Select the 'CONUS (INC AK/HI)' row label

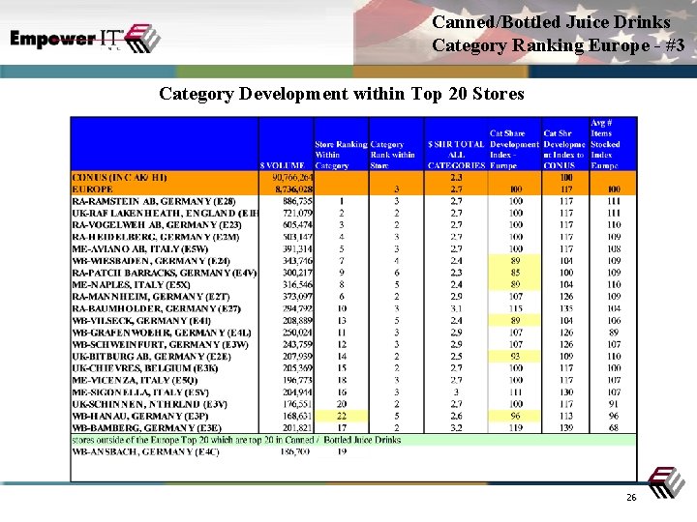tap(119, 178)
